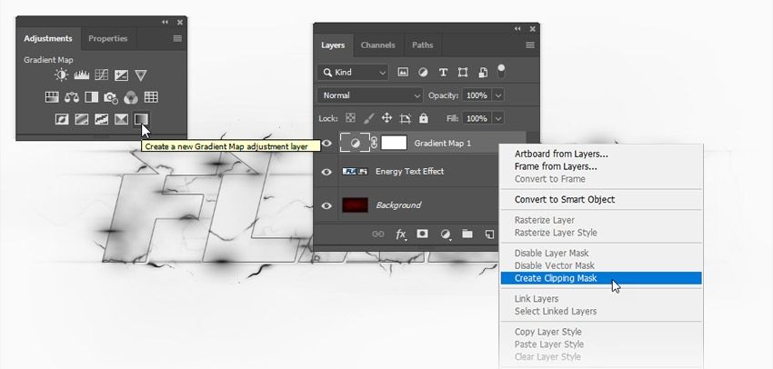Add a Photo Filter adjustment layer

pyautogui.click(x=111, y=97)
